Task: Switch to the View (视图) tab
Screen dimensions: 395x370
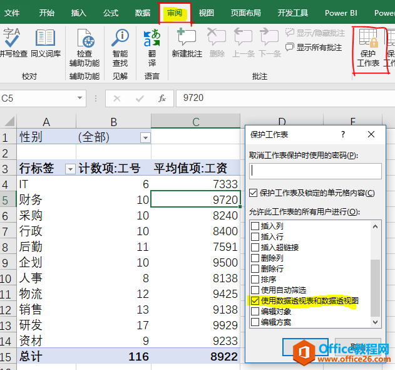Action: (x=207, y=13)
